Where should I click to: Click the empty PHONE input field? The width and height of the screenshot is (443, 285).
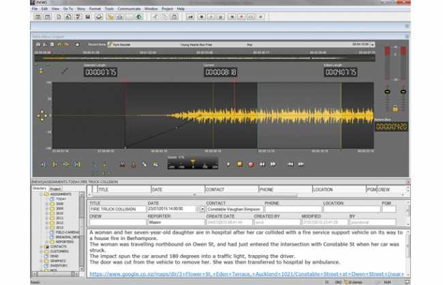coord(293,209)
